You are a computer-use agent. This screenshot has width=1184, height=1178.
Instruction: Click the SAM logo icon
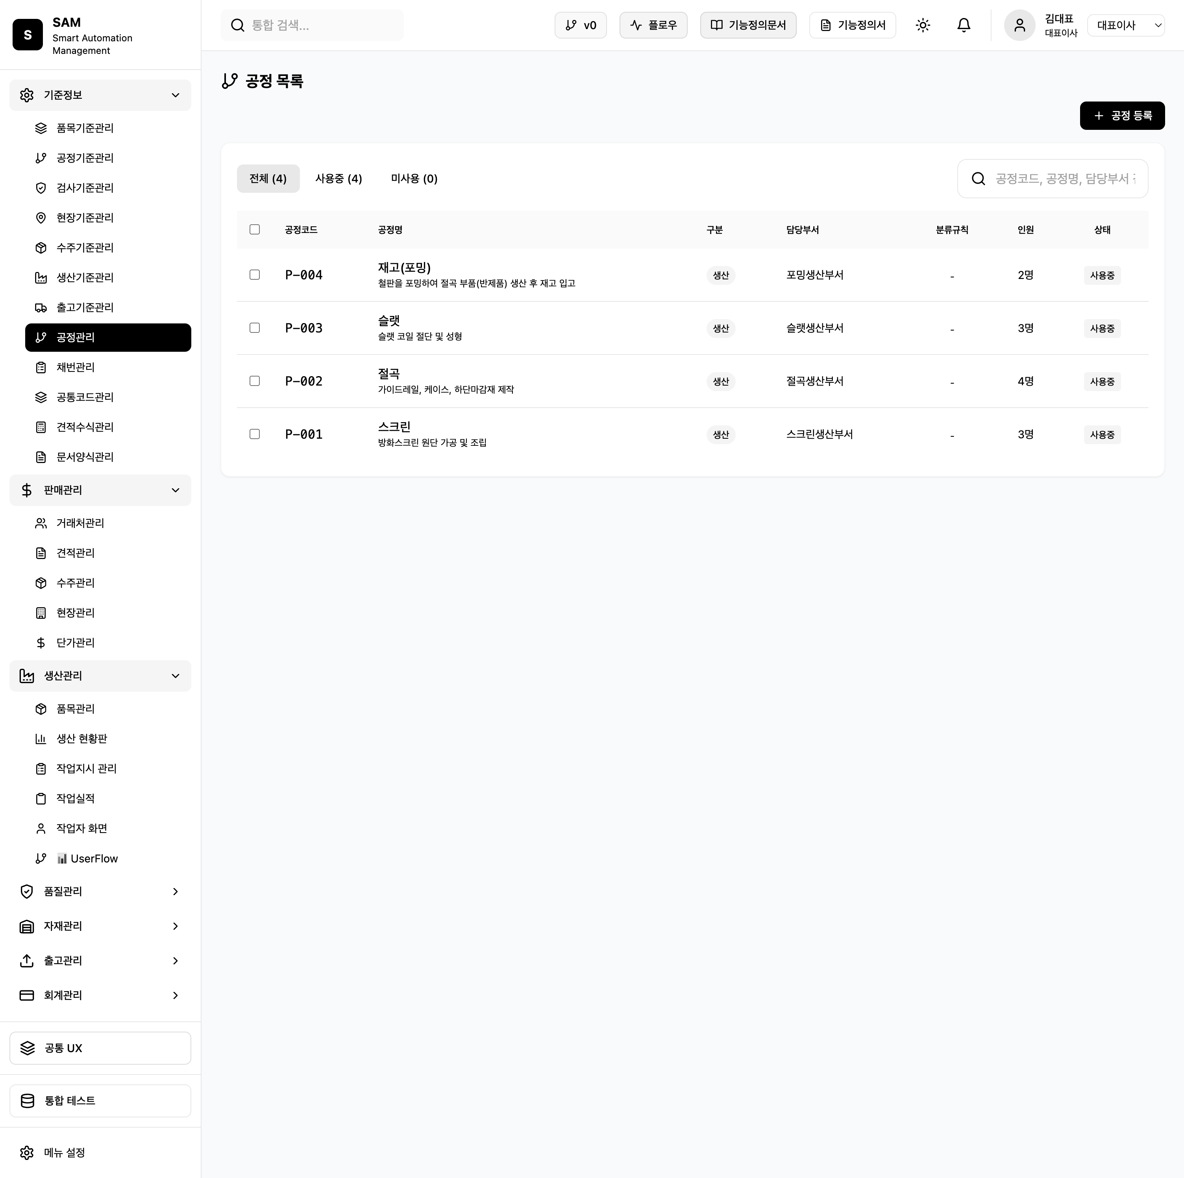click(28, 34)
